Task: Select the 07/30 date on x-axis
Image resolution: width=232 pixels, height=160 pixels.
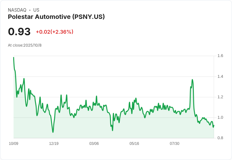Action: (174, 144)
